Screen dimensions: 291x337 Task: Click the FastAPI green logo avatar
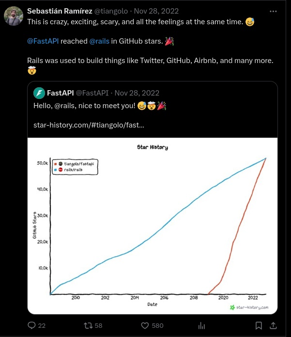[39, 93]
